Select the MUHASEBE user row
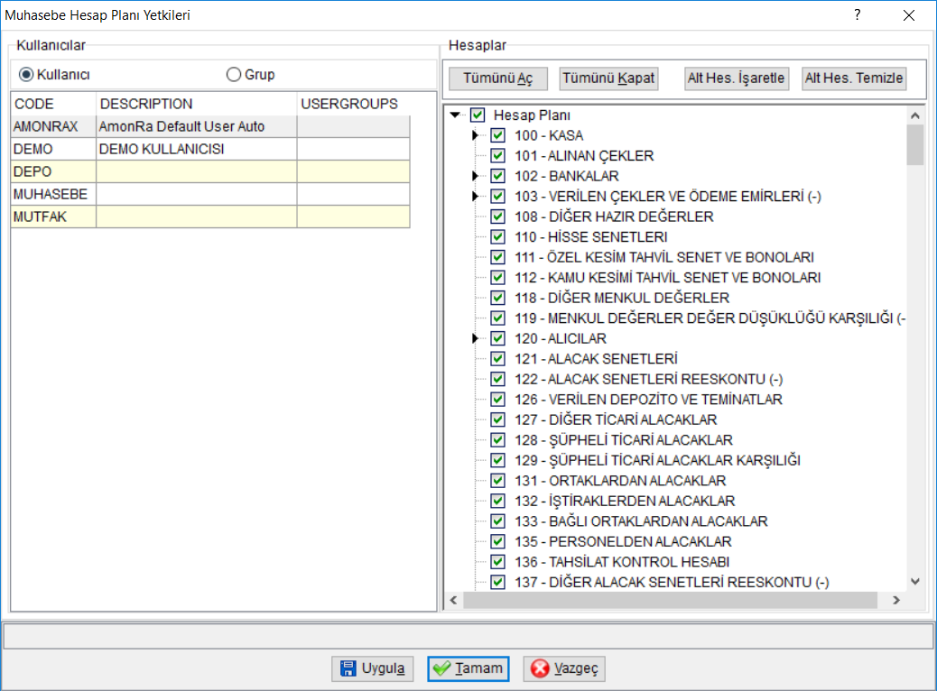Viewport: 937px width, 691px height. (x=210, y=194)
